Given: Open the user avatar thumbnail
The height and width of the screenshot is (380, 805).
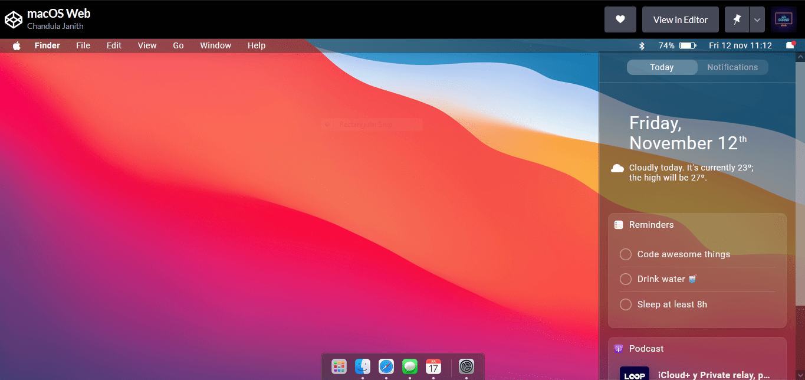Looking at the screenshot, I should click(783, 19).
